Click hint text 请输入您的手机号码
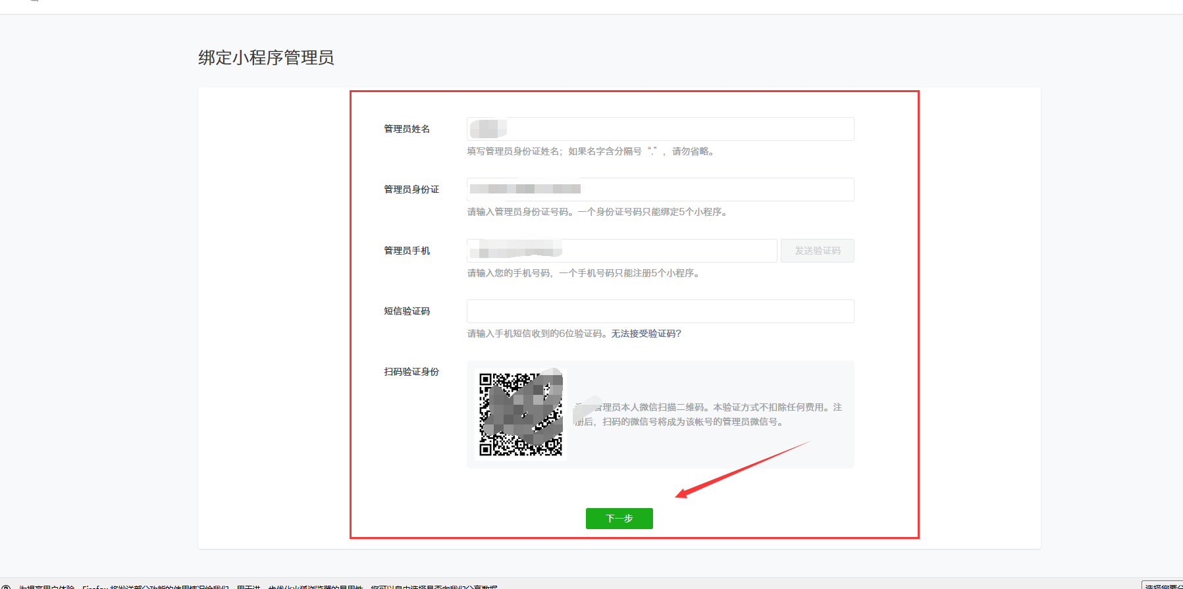The image size is (1183, 589). pyautogui.click(x=584, y=273)
